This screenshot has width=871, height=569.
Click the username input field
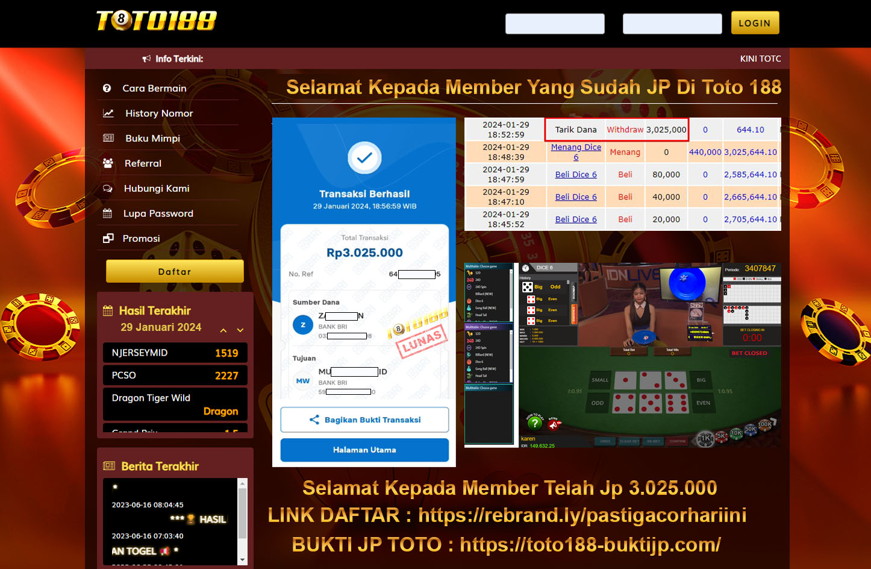555,24
